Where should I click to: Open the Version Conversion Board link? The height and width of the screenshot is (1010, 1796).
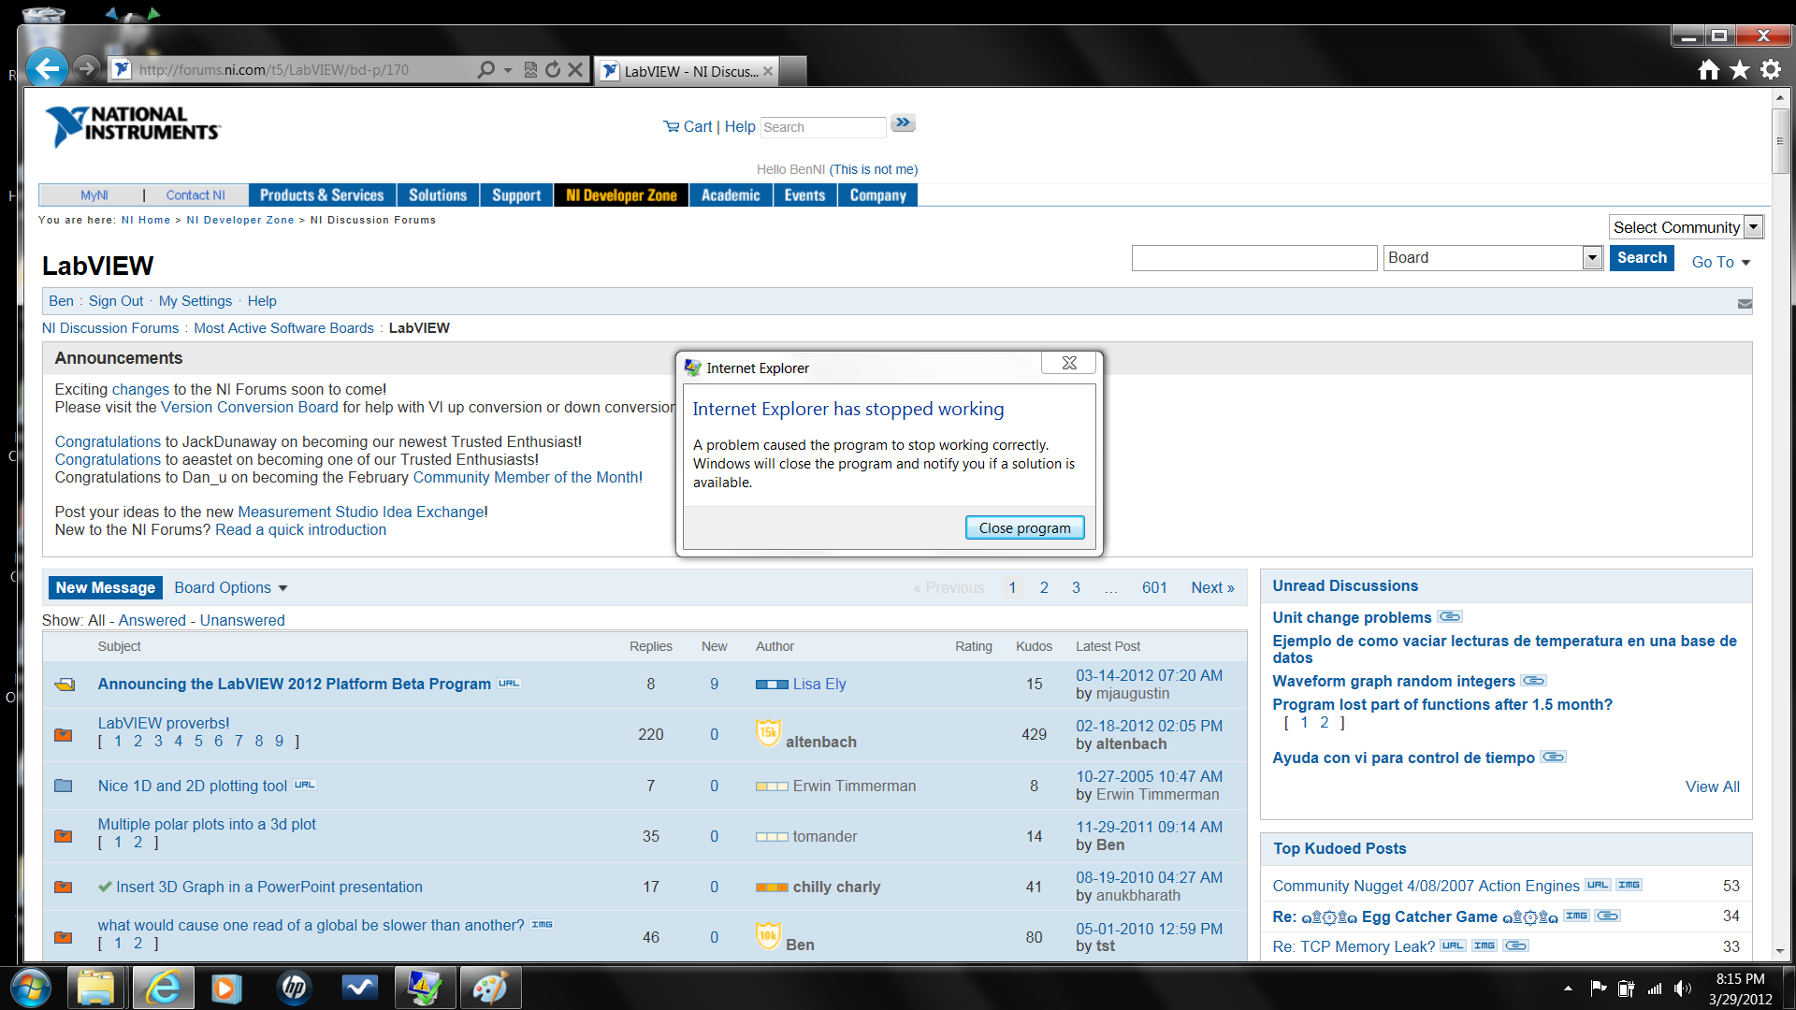coord(250,408)
